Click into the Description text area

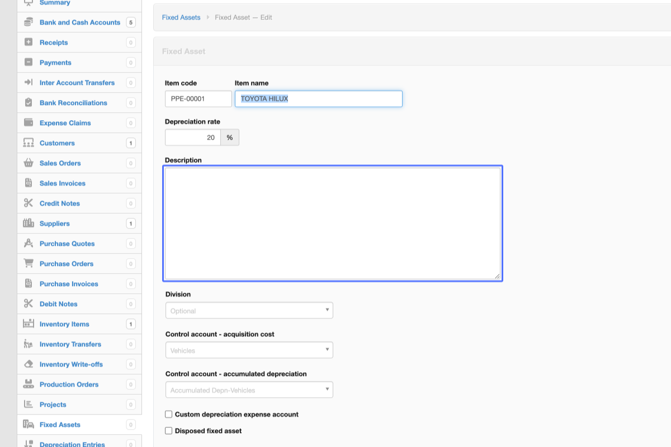(x=333, y=223)
